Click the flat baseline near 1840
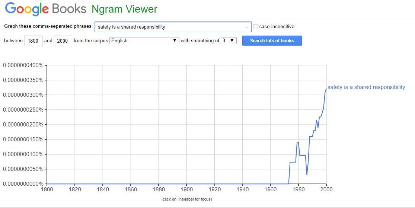Screen dimensions: 415x208 (103, 184)
